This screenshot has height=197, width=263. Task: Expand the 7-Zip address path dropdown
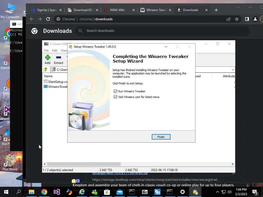pos(233,70)
